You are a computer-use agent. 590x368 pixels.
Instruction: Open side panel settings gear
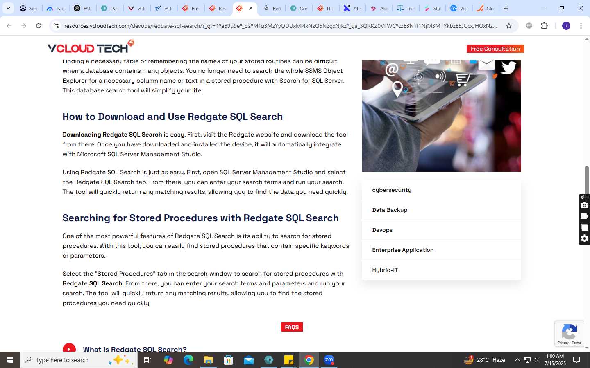[x=585, y=238]
